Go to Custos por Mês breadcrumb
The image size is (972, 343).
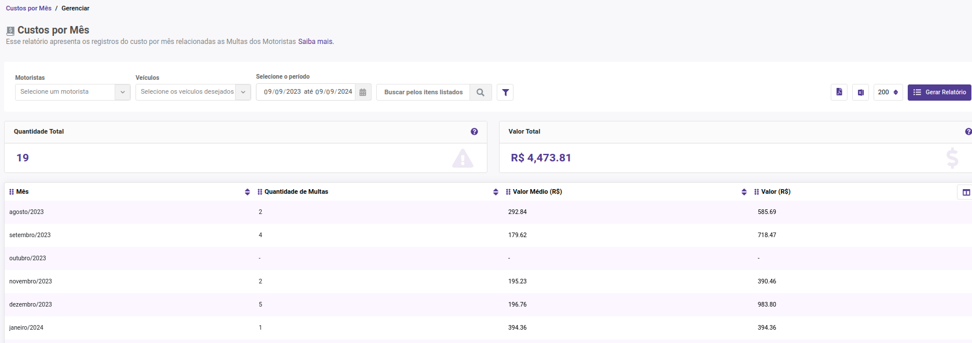pos(29,8)
